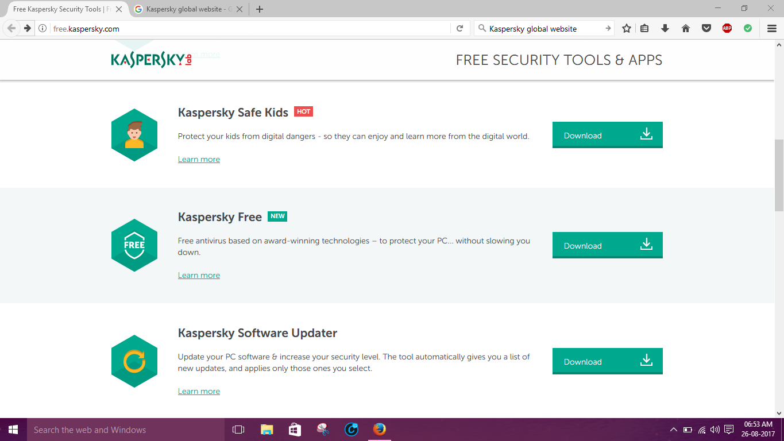Viewport: 784px width, 441px height.
Task: Click the Kaspersky Software Updater heading
Action: coord(257,333)
